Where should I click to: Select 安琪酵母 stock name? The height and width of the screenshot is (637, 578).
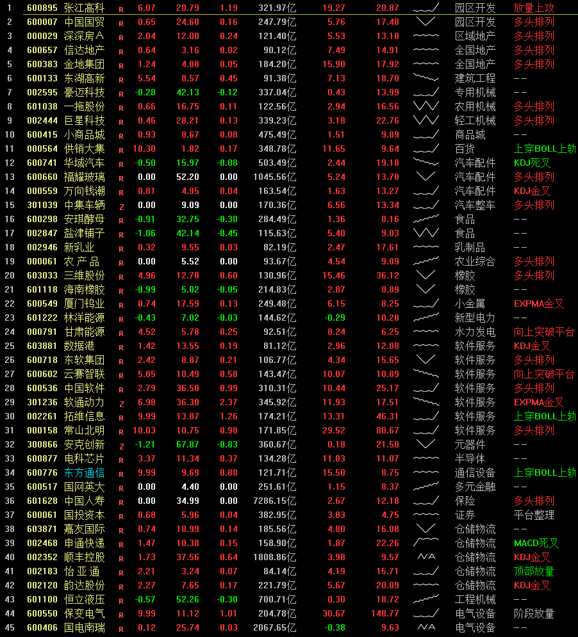84,219
